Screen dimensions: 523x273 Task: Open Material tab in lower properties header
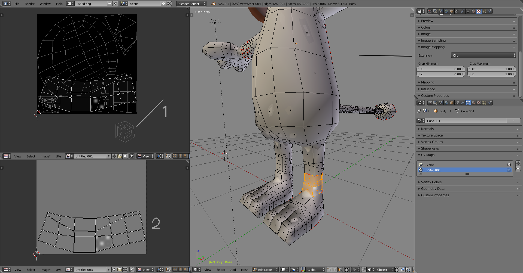473,103
